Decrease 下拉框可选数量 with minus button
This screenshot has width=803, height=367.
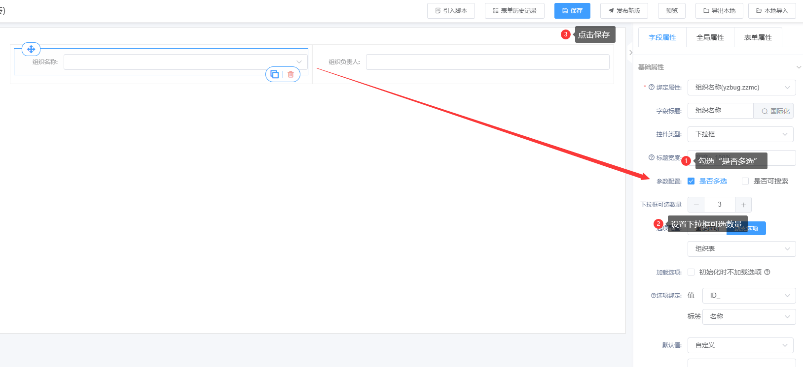tap(696, 205)
